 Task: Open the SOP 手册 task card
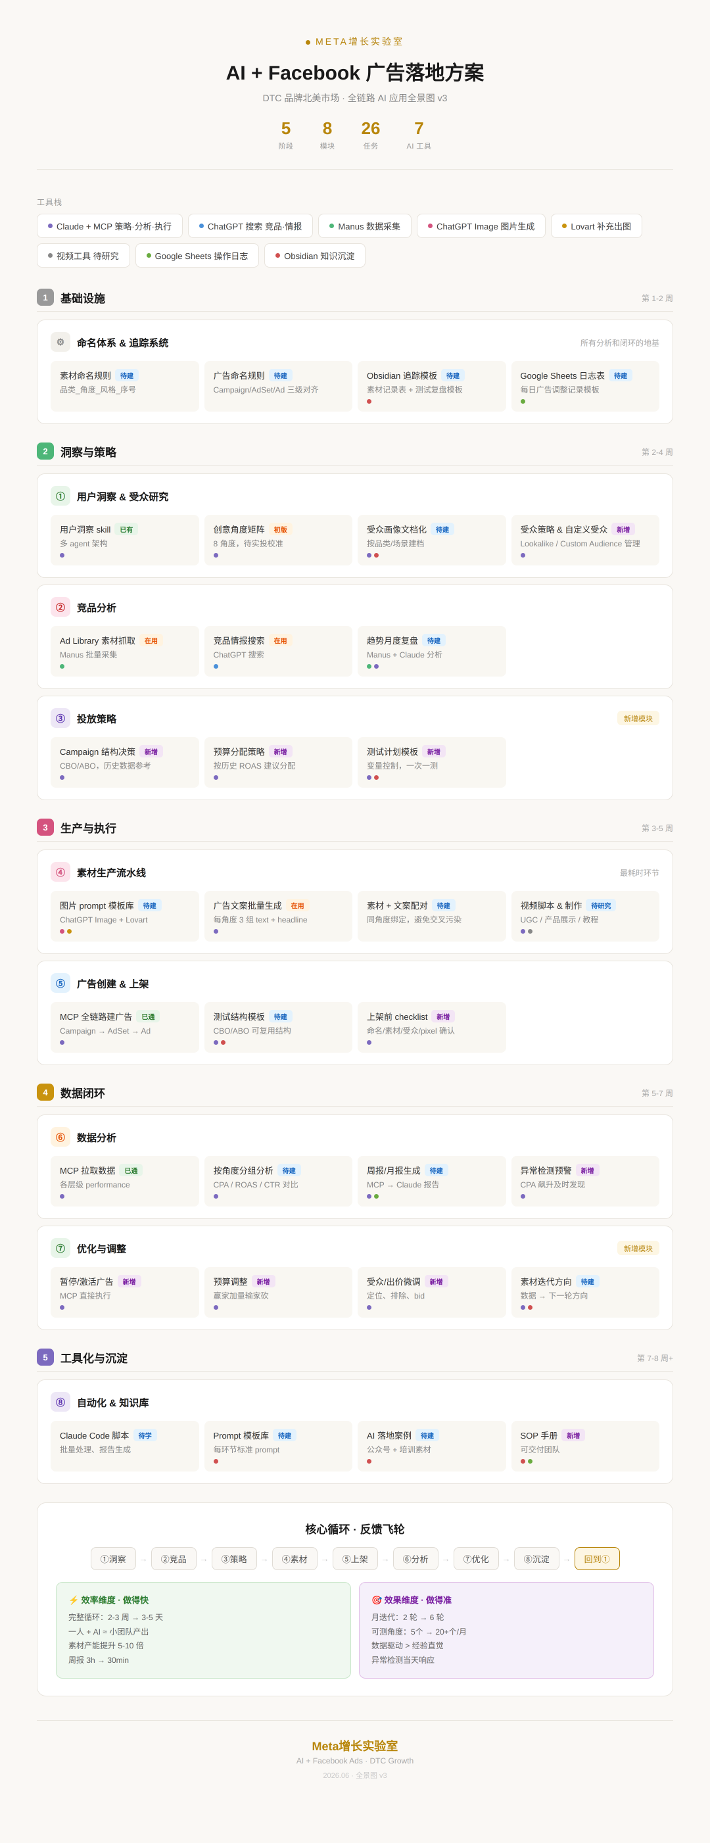click(585, 1445)
